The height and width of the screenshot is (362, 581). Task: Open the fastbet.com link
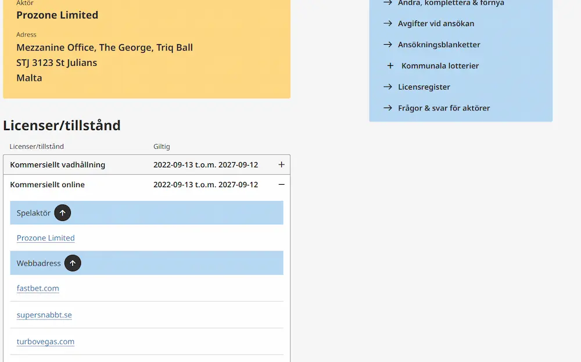(x=38, y=288)
